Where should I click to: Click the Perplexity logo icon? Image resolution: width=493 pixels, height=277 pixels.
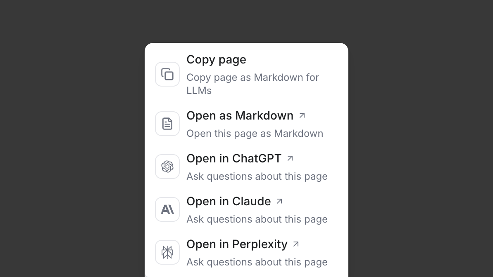(x=167, y=252)
